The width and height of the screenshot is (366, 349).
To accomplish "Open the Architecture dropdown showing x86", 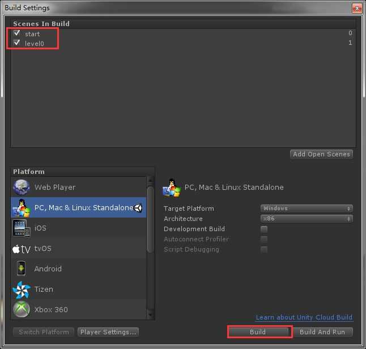I will (307, 219).
